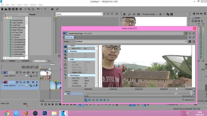Open the View menu
Image resolution: width=207 pixels, height=116 pixels.
pos(13,5)
